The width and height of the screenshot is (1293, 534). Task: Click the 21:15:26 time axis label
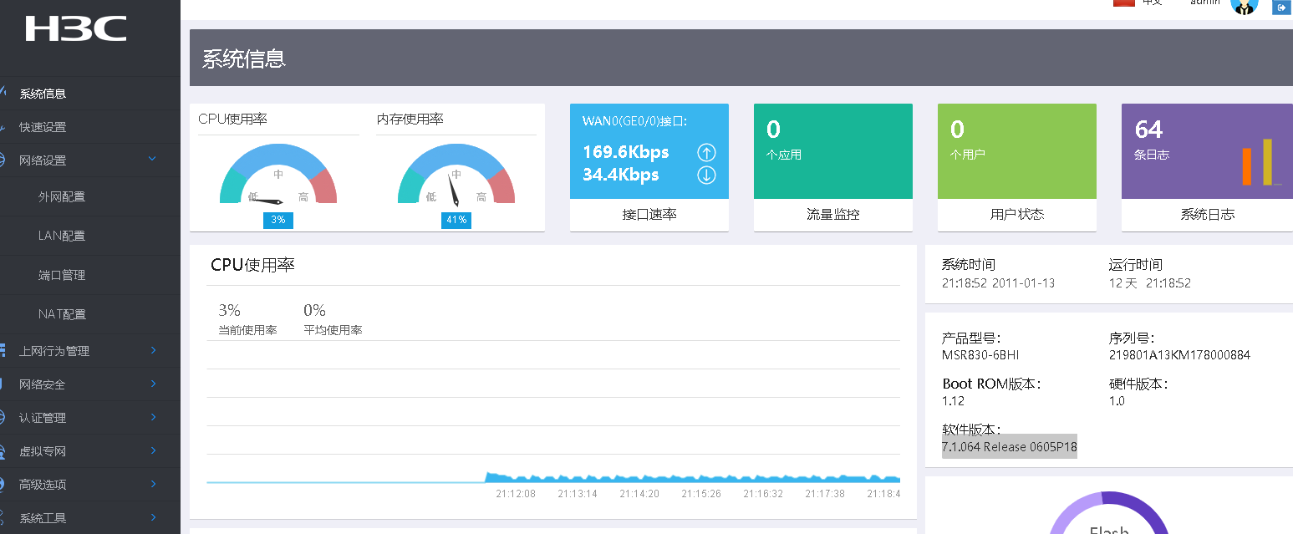pyautogui.click(x=701, y=494)
